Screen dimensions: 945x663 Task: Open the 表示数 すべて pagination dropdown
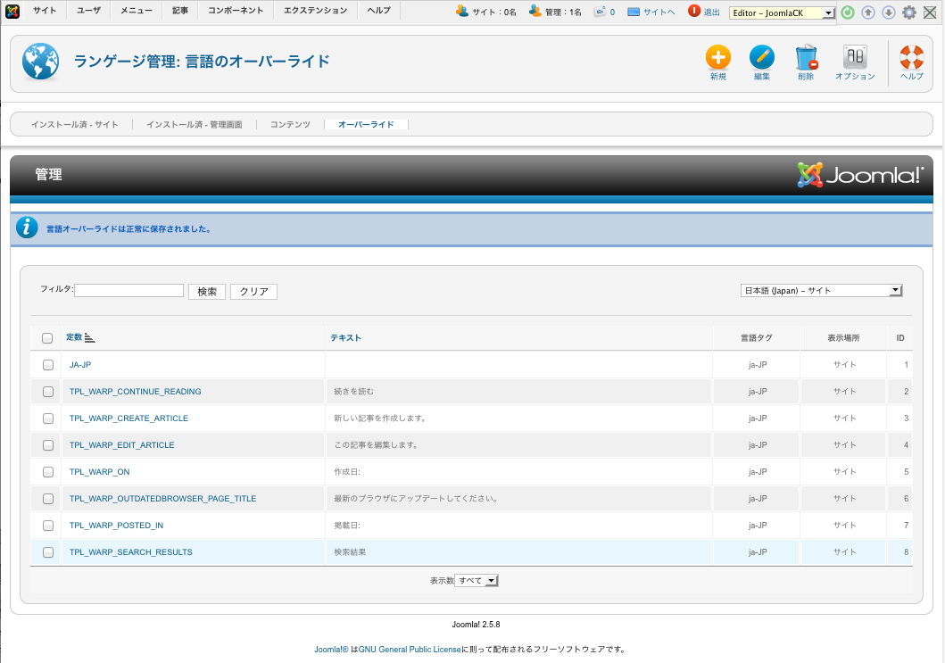(x=477, y=581)
